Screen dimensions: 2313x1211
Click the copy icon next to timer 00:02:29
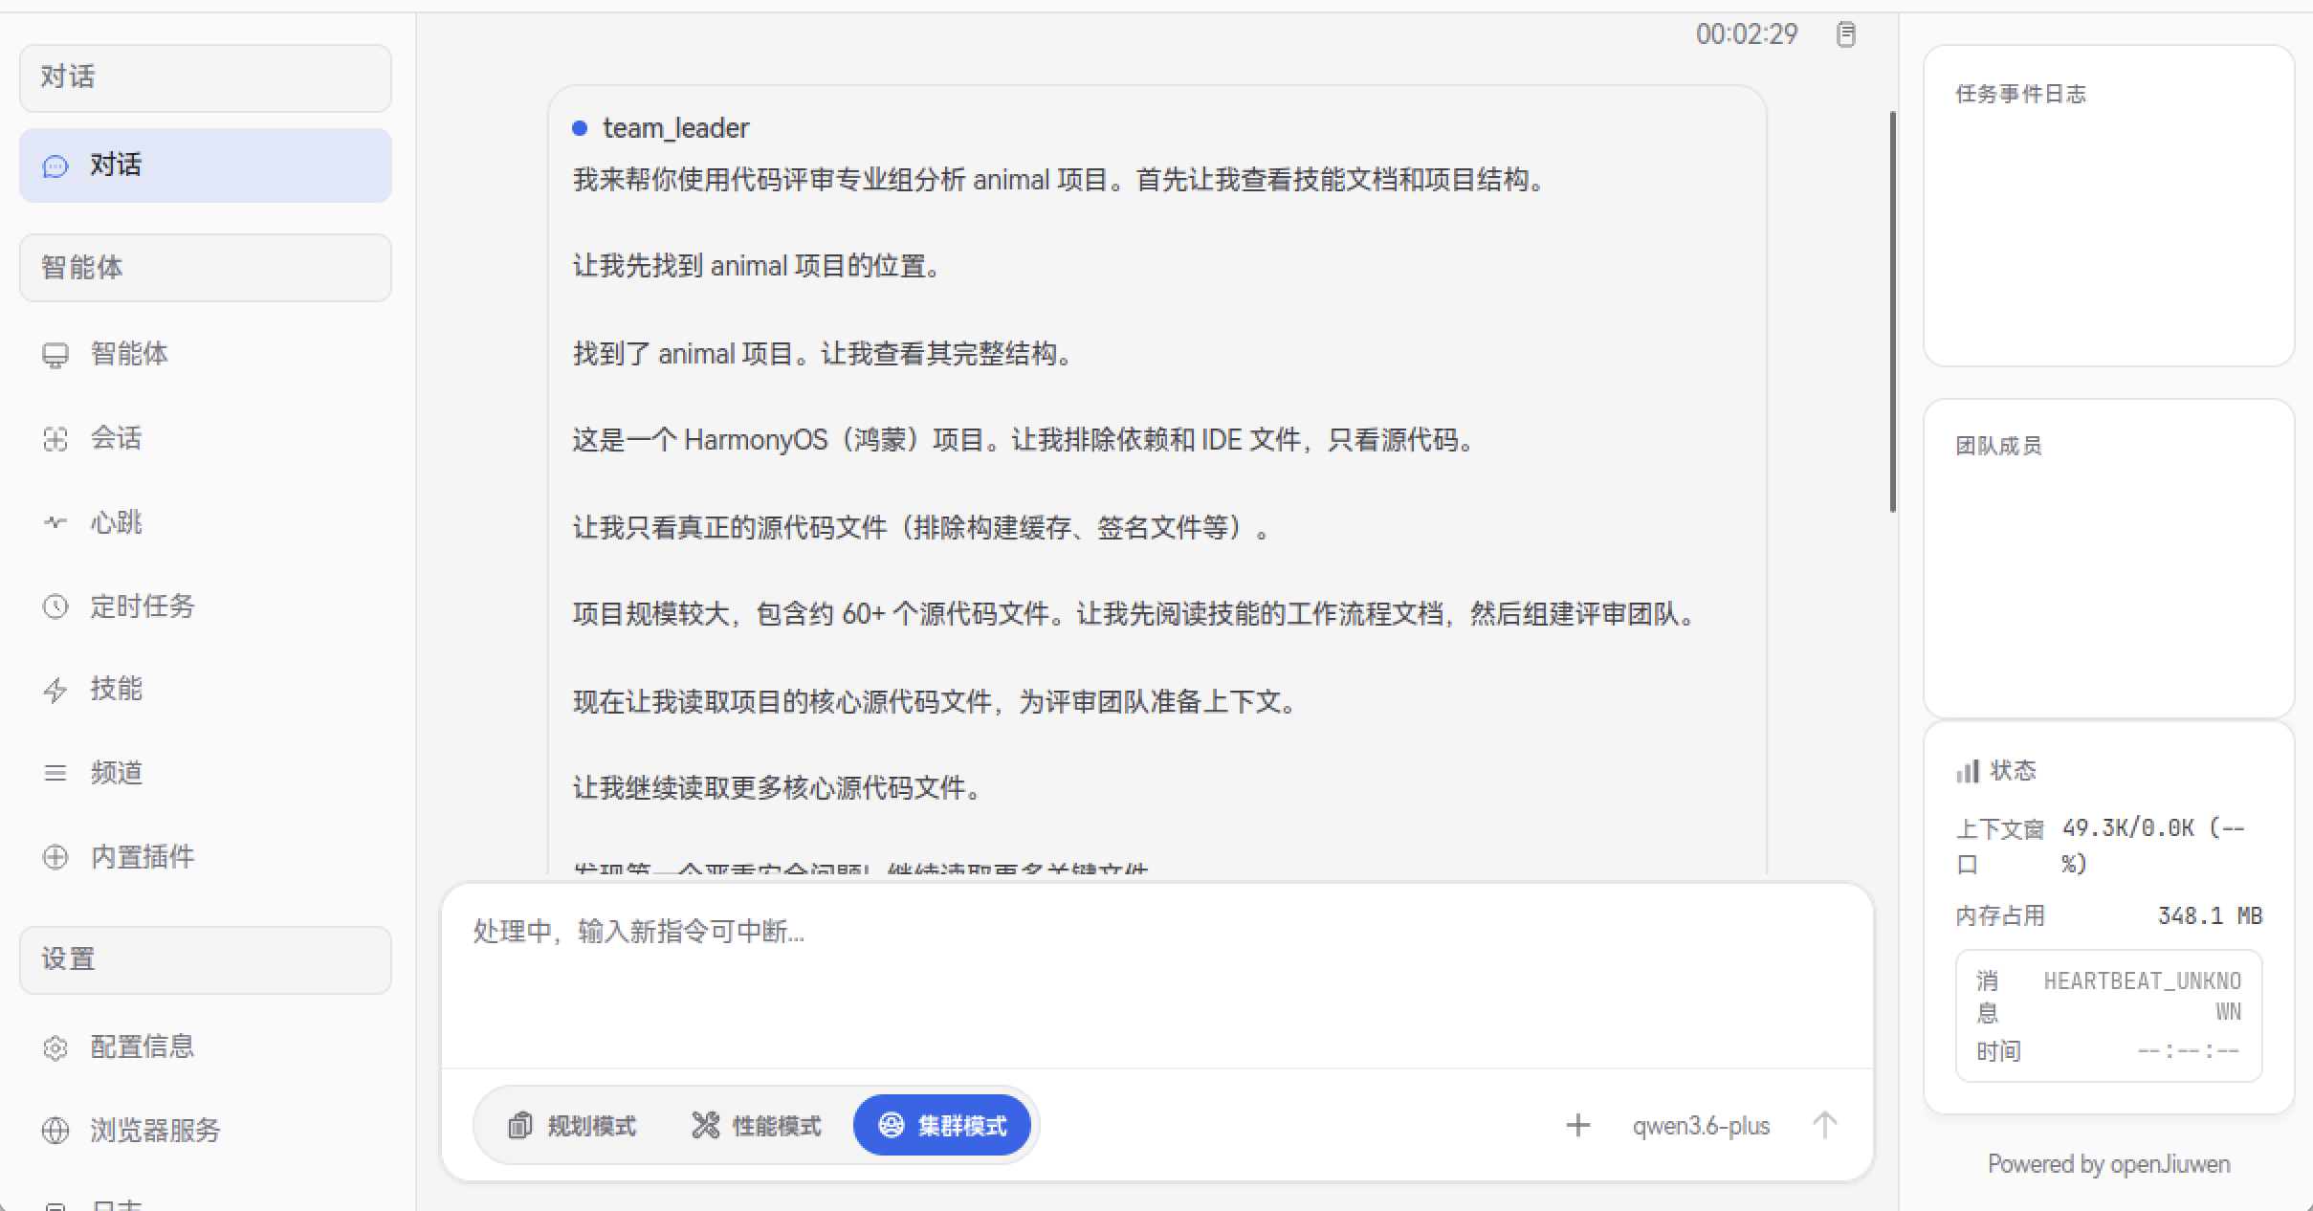click(1846, 34)
